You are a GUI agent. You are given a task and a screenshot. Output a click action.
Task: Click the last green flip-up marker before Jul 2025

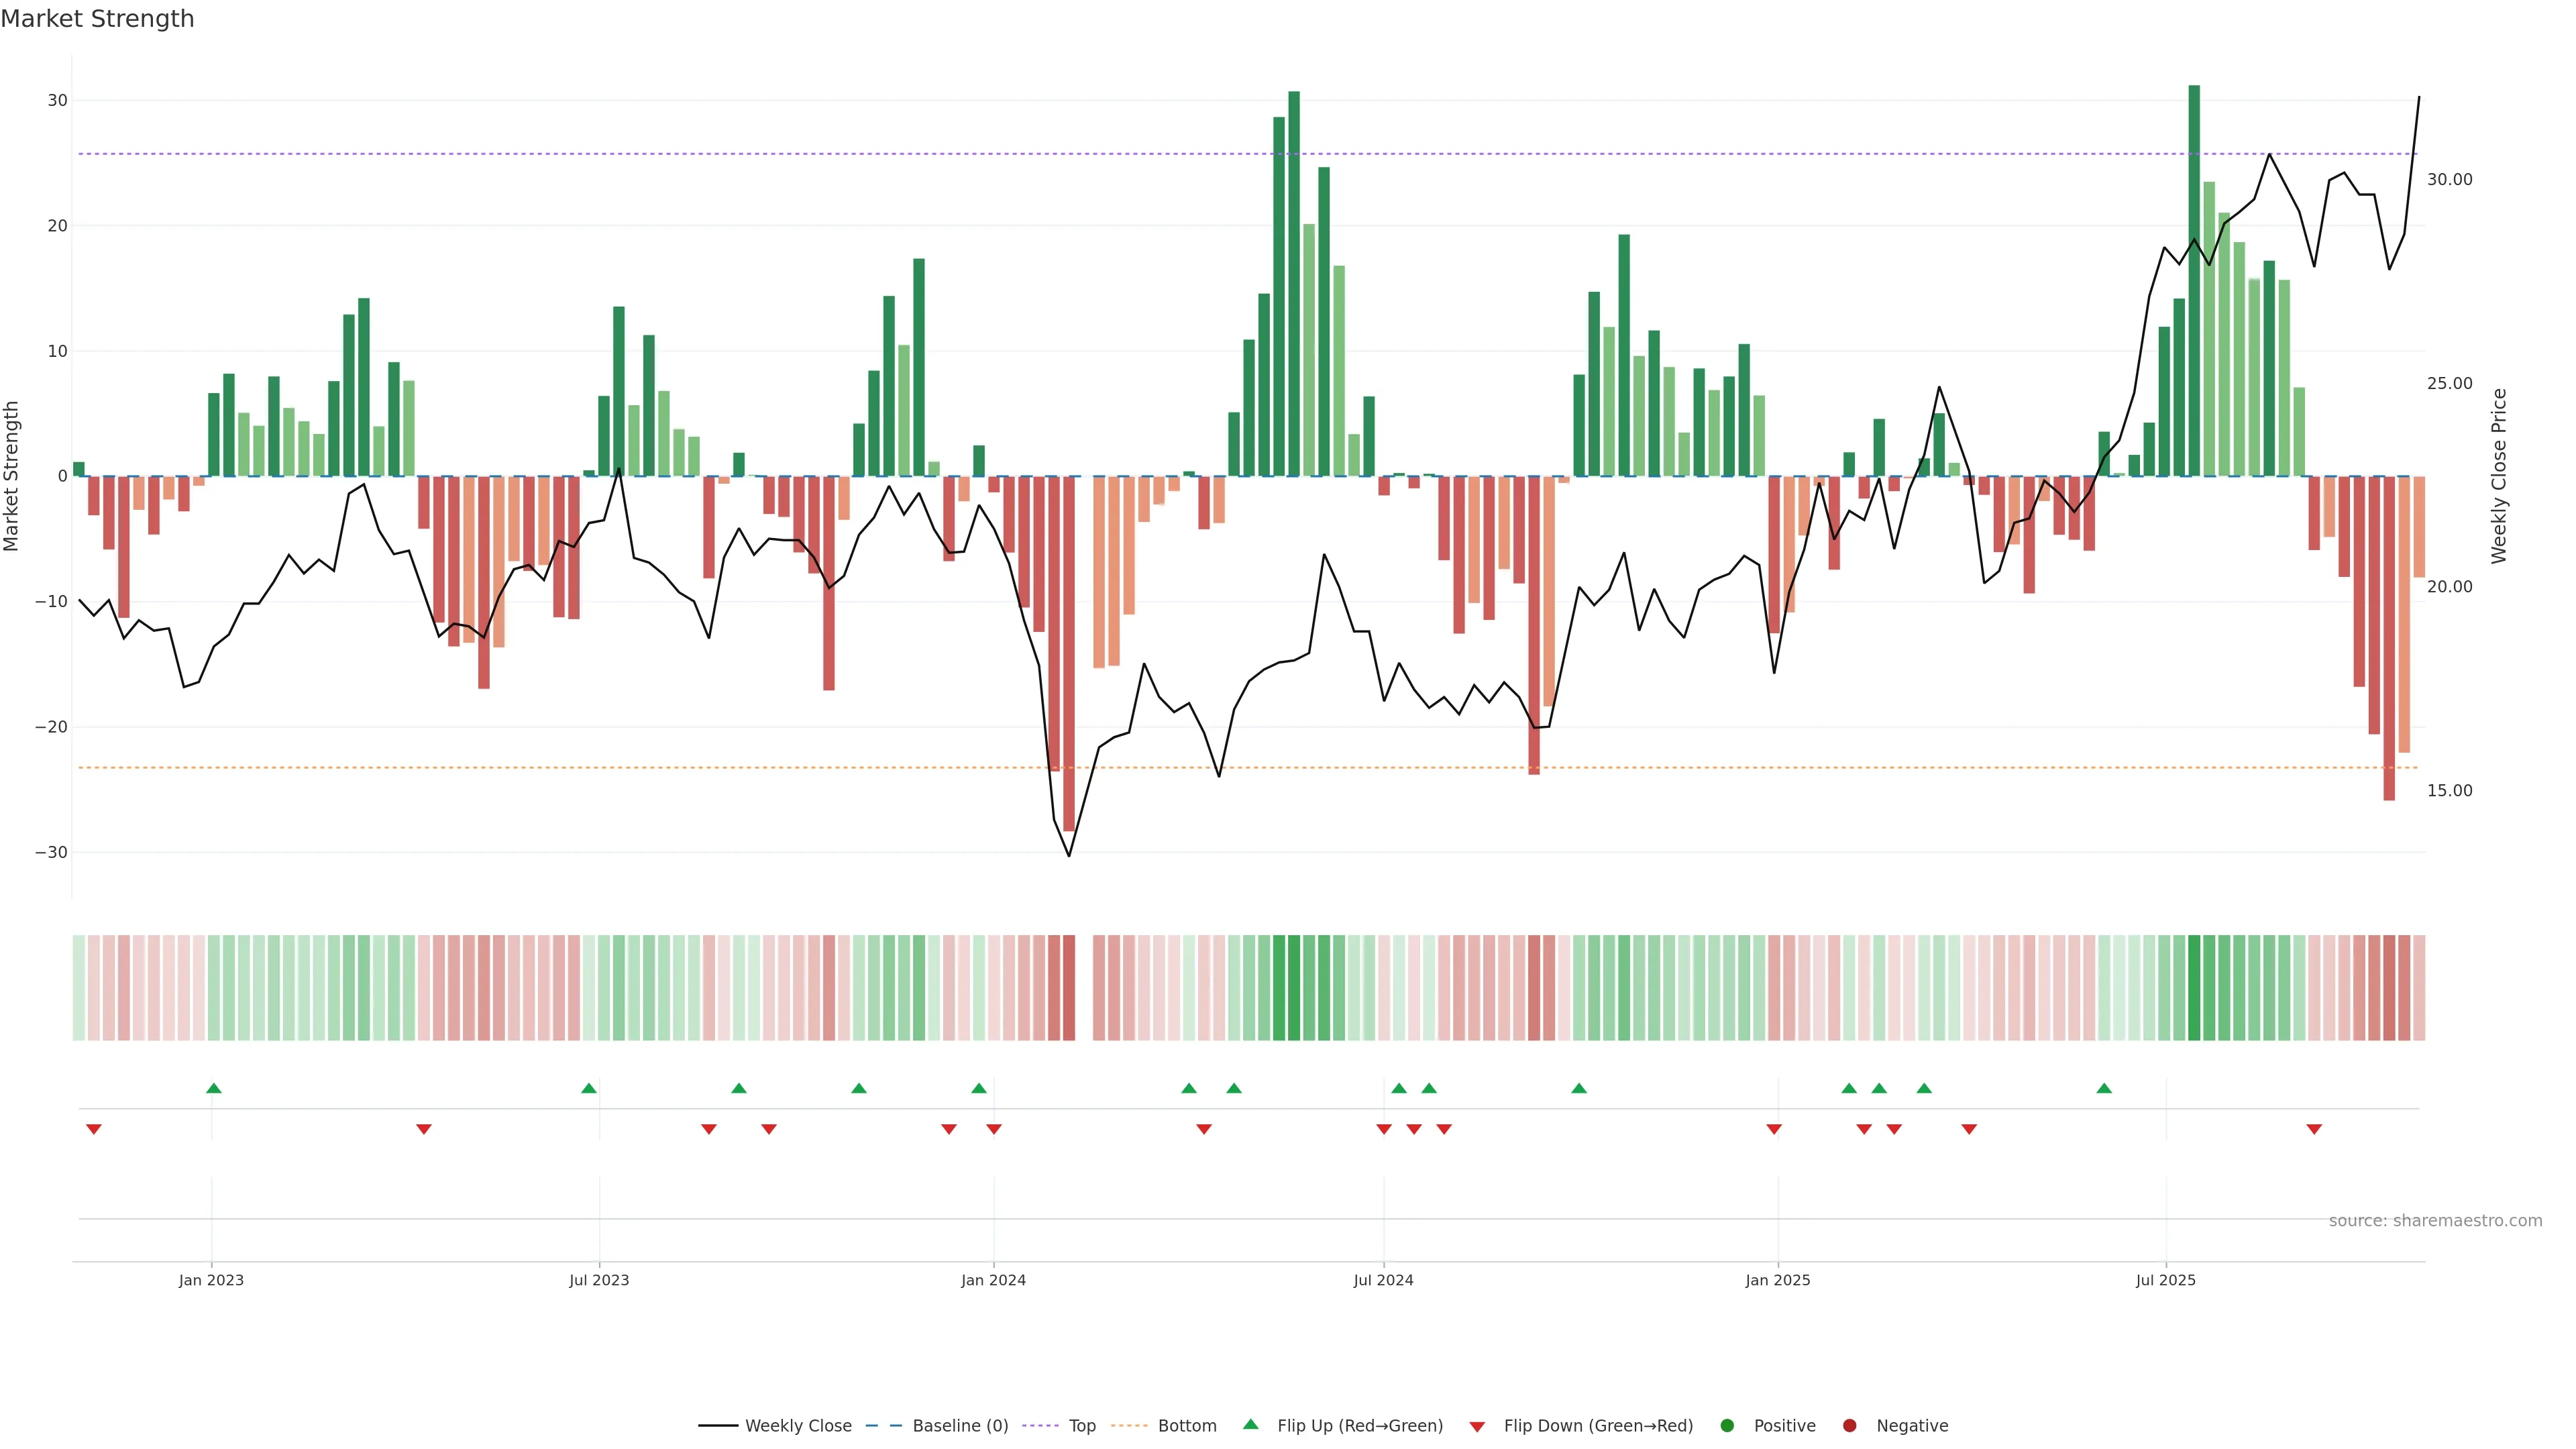[x=2104, y=1088]
